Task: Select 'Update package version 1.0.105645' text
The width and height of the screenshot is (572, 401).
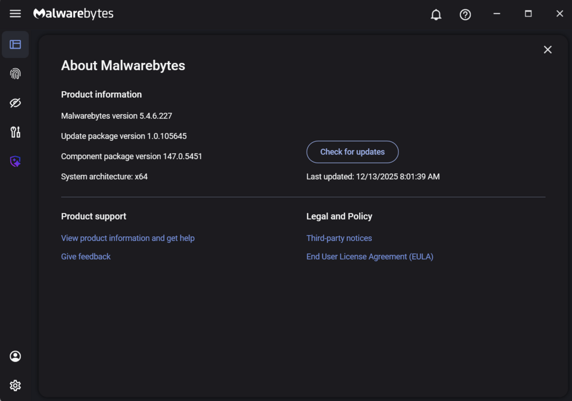Action: click(124, 136)
